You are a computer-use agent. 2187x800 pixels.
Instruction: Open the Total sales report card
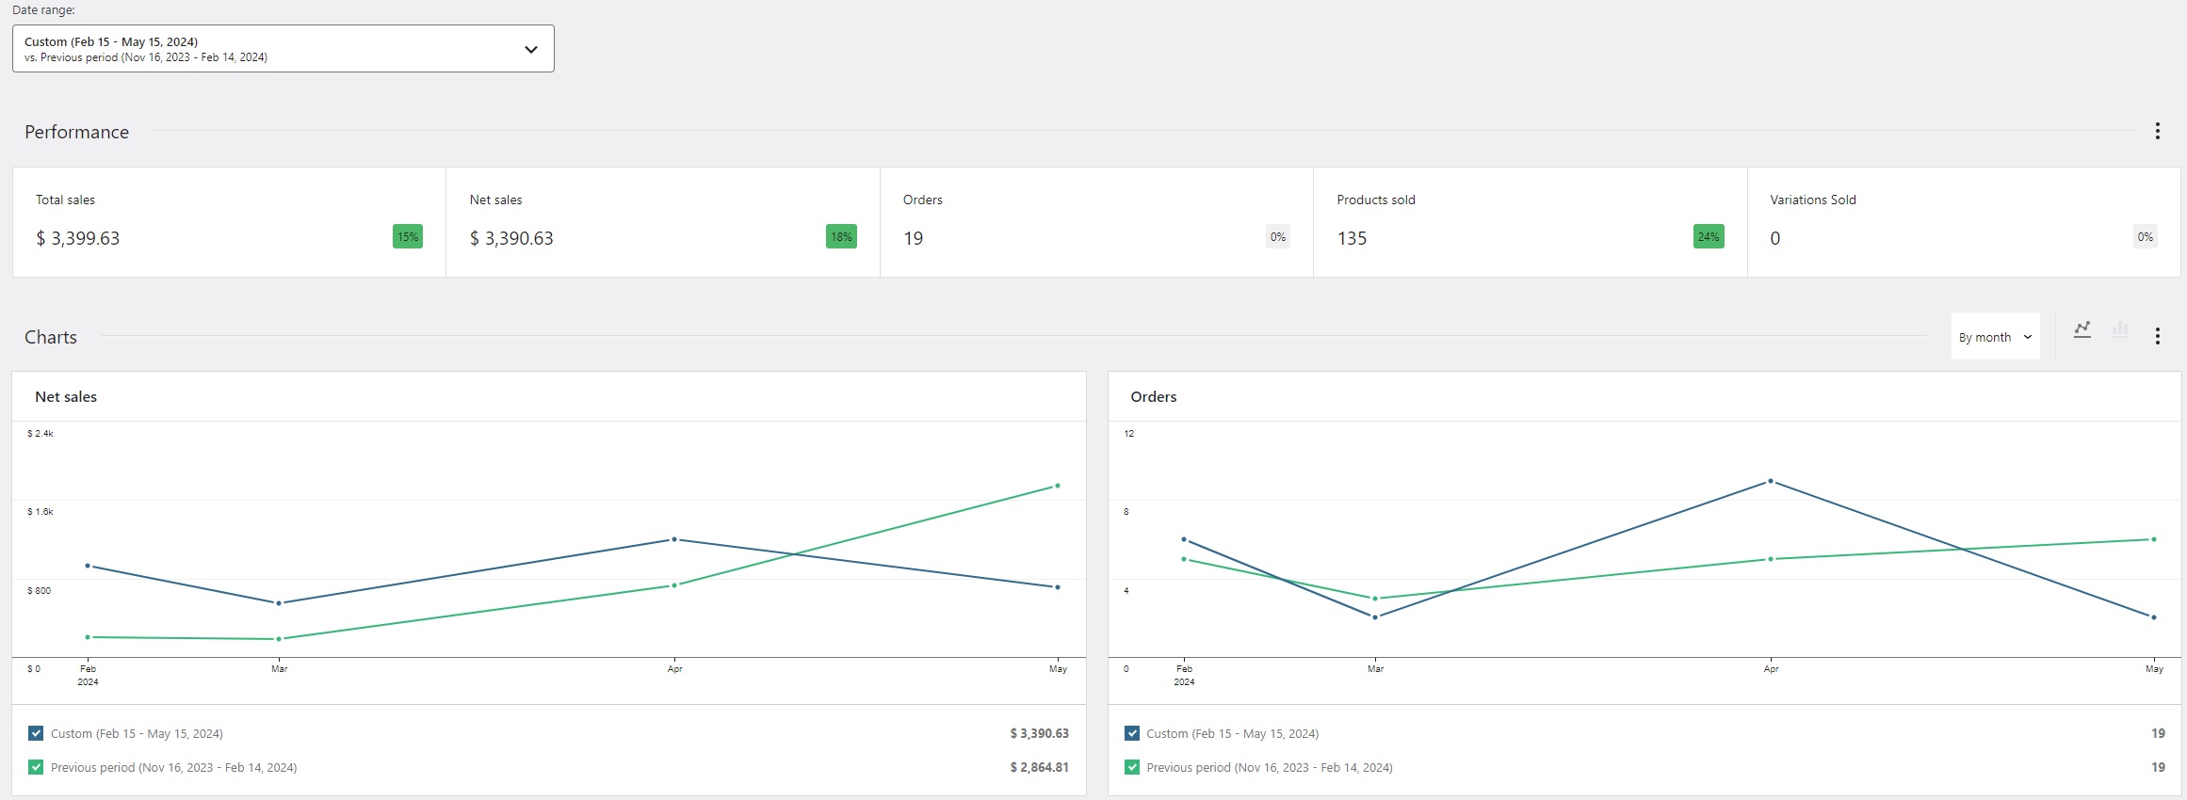click(x=229, y=222)
